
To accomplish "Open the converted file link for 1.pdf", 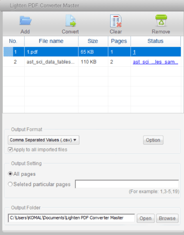I will click(134, 52).
